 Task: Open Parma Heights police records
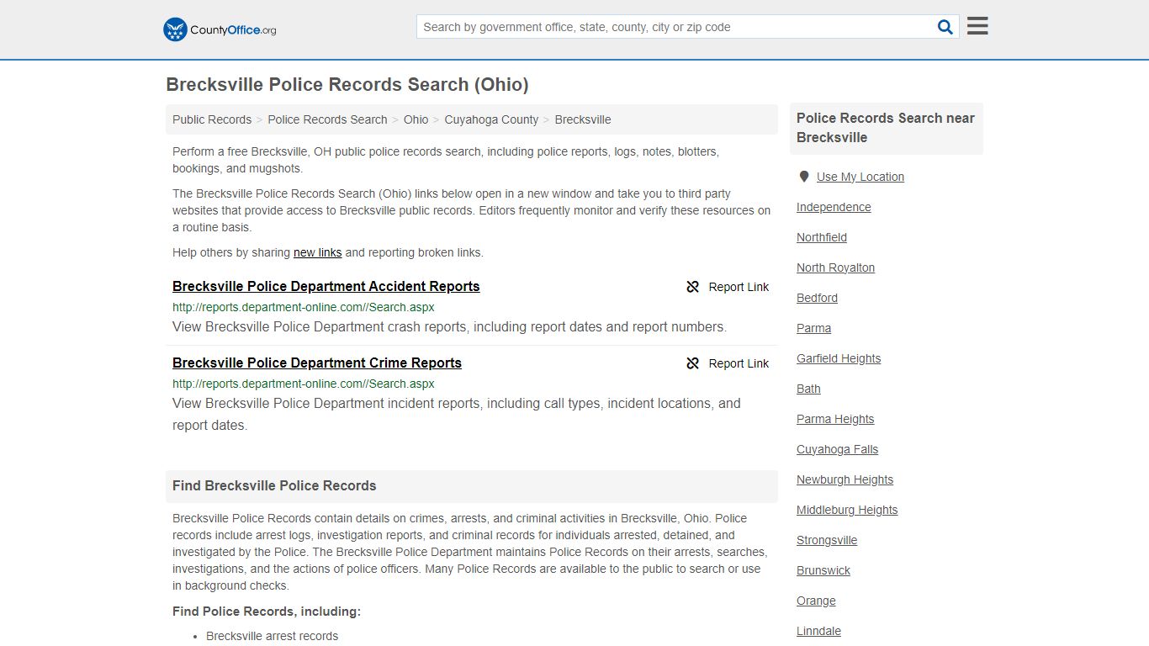835,419
